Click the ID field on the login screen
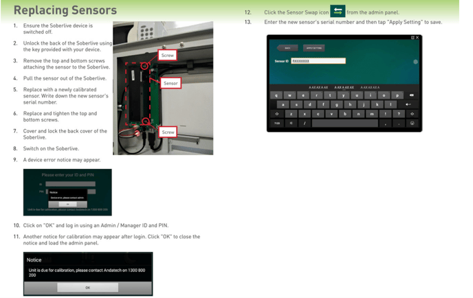 click(x=70, y=184)
